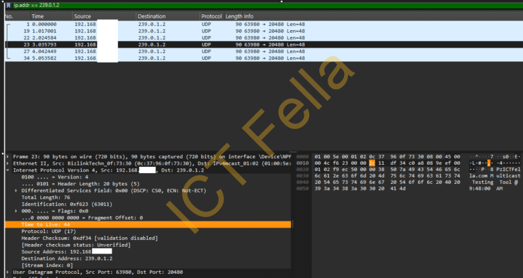
Task: Expand the Differentiated Services Field node
Action: pos(16,191)
